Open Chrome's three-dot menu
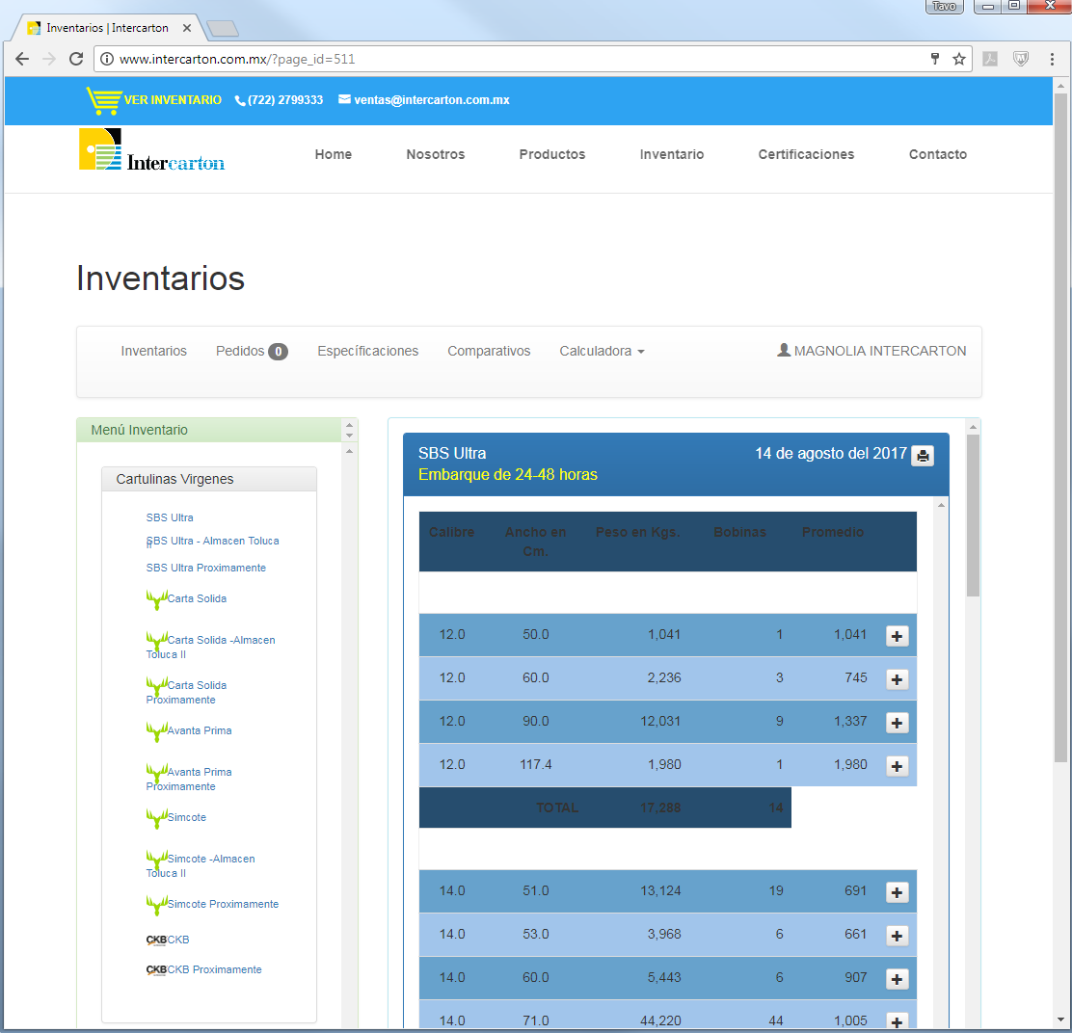 [1052, 59]
